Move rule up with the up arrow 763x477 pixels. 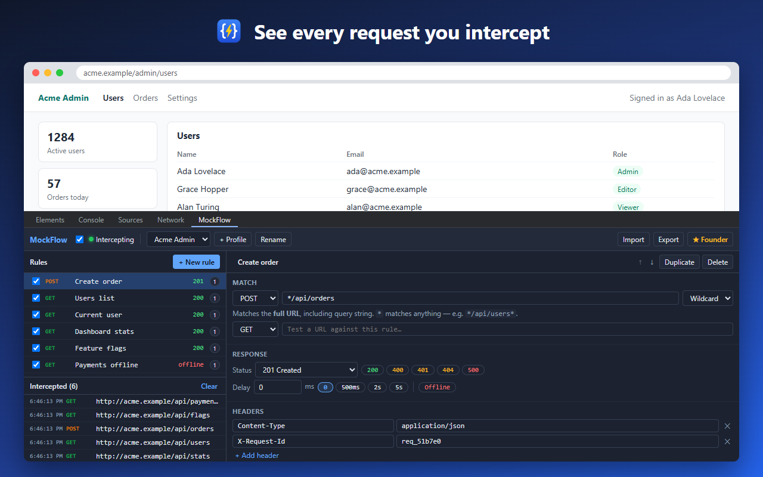[640, 262]
